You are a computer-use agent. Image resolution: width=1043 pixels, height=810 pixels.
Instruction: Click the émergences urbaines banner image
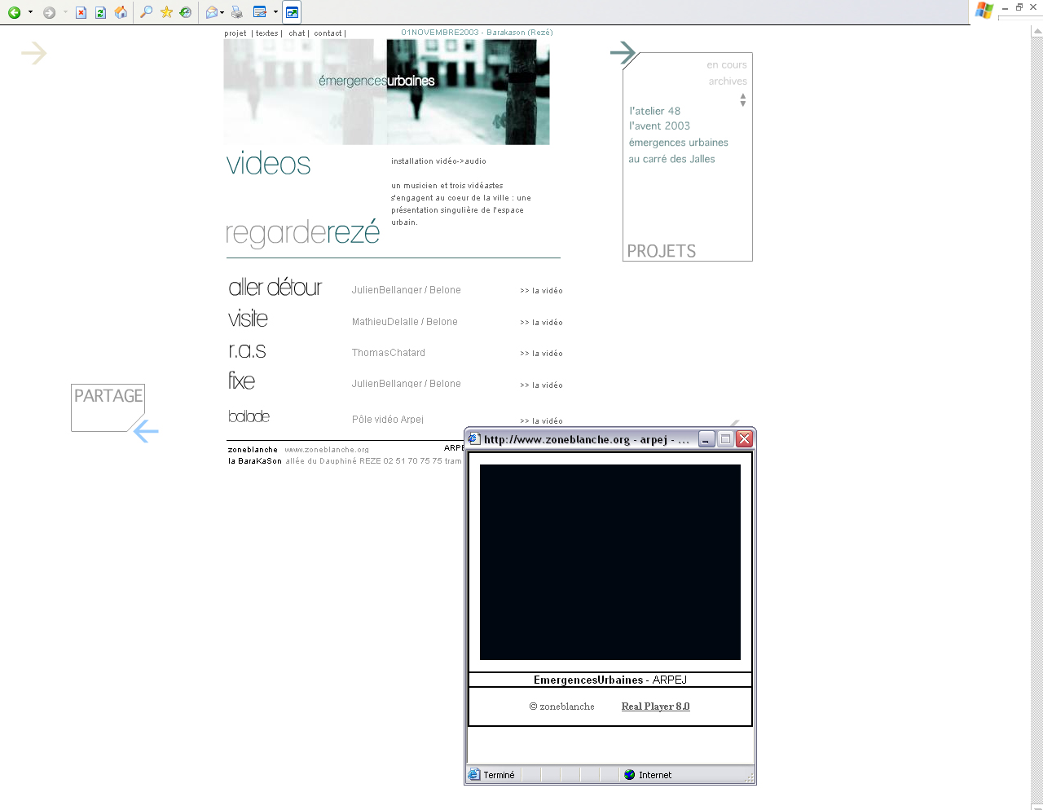click(x=386, y=92)
